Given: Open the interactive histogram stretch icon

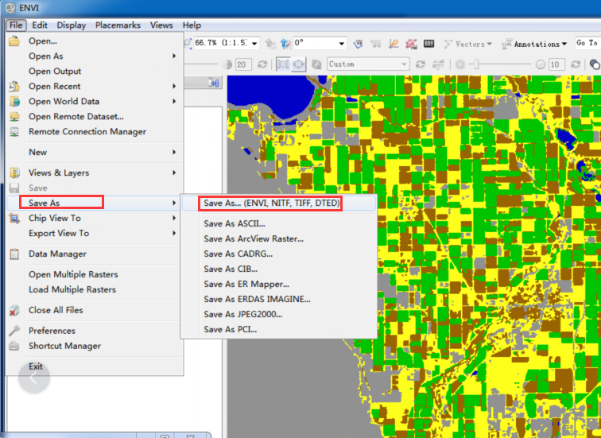Looking at the screenshot, I should (x=438, y=64).
